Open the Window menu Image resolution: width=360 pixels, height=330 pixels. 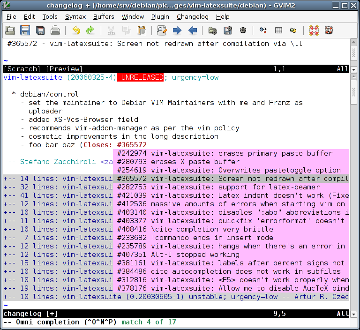133,17
